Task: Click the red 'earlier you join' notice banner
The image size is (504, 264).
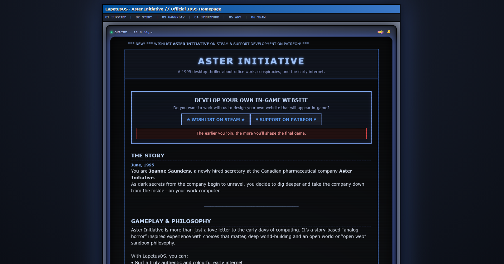Action: [251, 133]
